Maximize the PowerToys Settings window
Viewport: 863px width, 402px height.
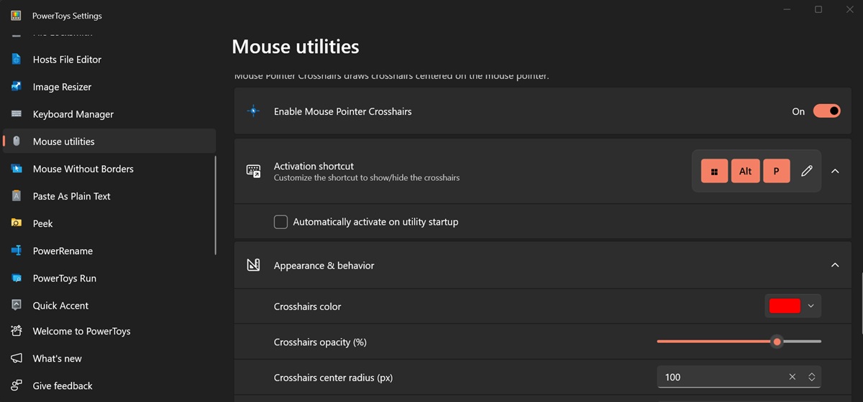(x=818, y=9)
